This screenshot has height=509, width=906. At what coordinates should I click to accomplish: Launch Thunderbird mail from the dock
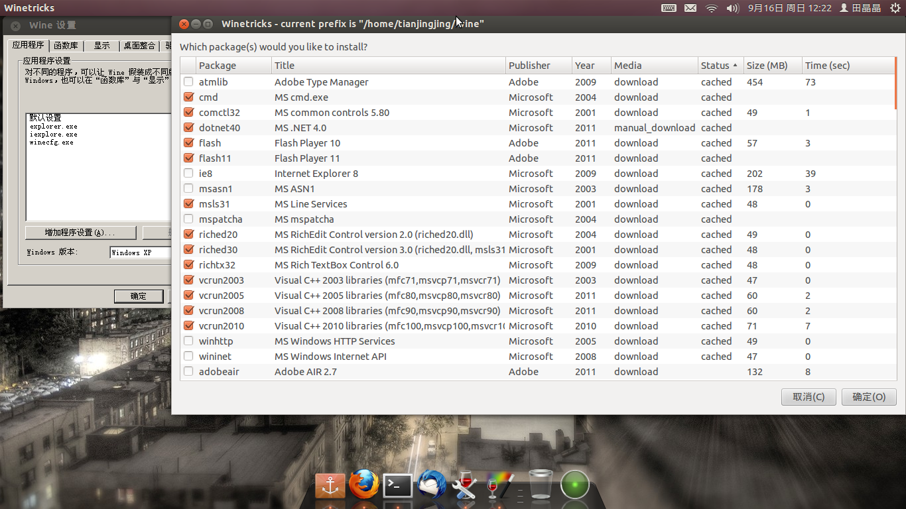pos(432,484)
